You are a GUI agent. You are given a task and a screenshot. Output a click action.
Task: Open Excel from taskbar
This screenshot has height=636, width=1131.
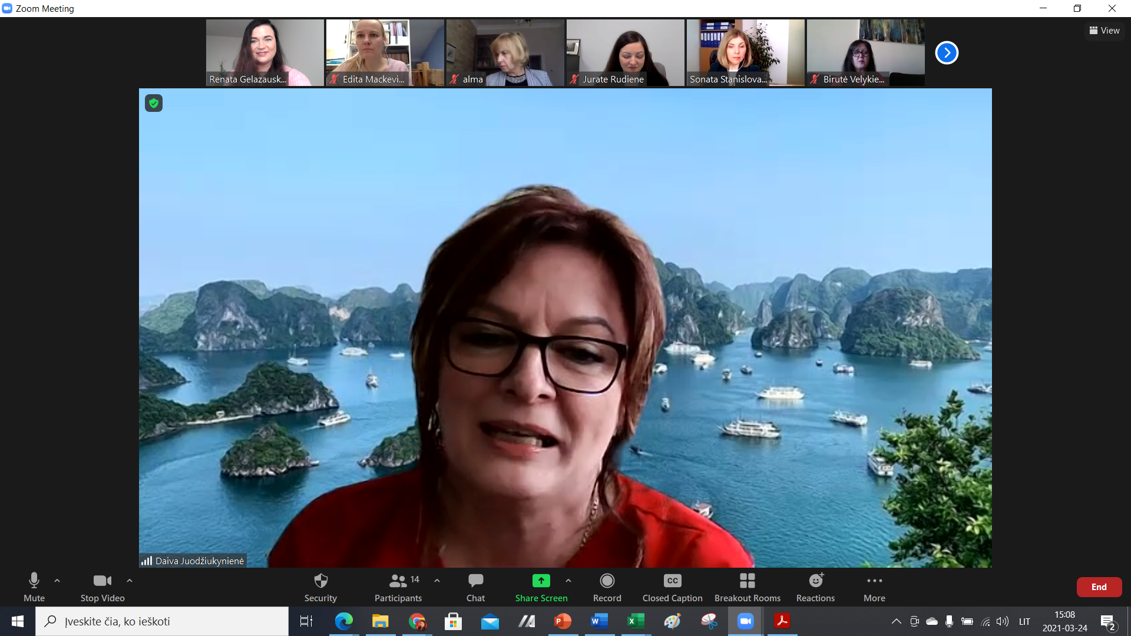[636, 621]
